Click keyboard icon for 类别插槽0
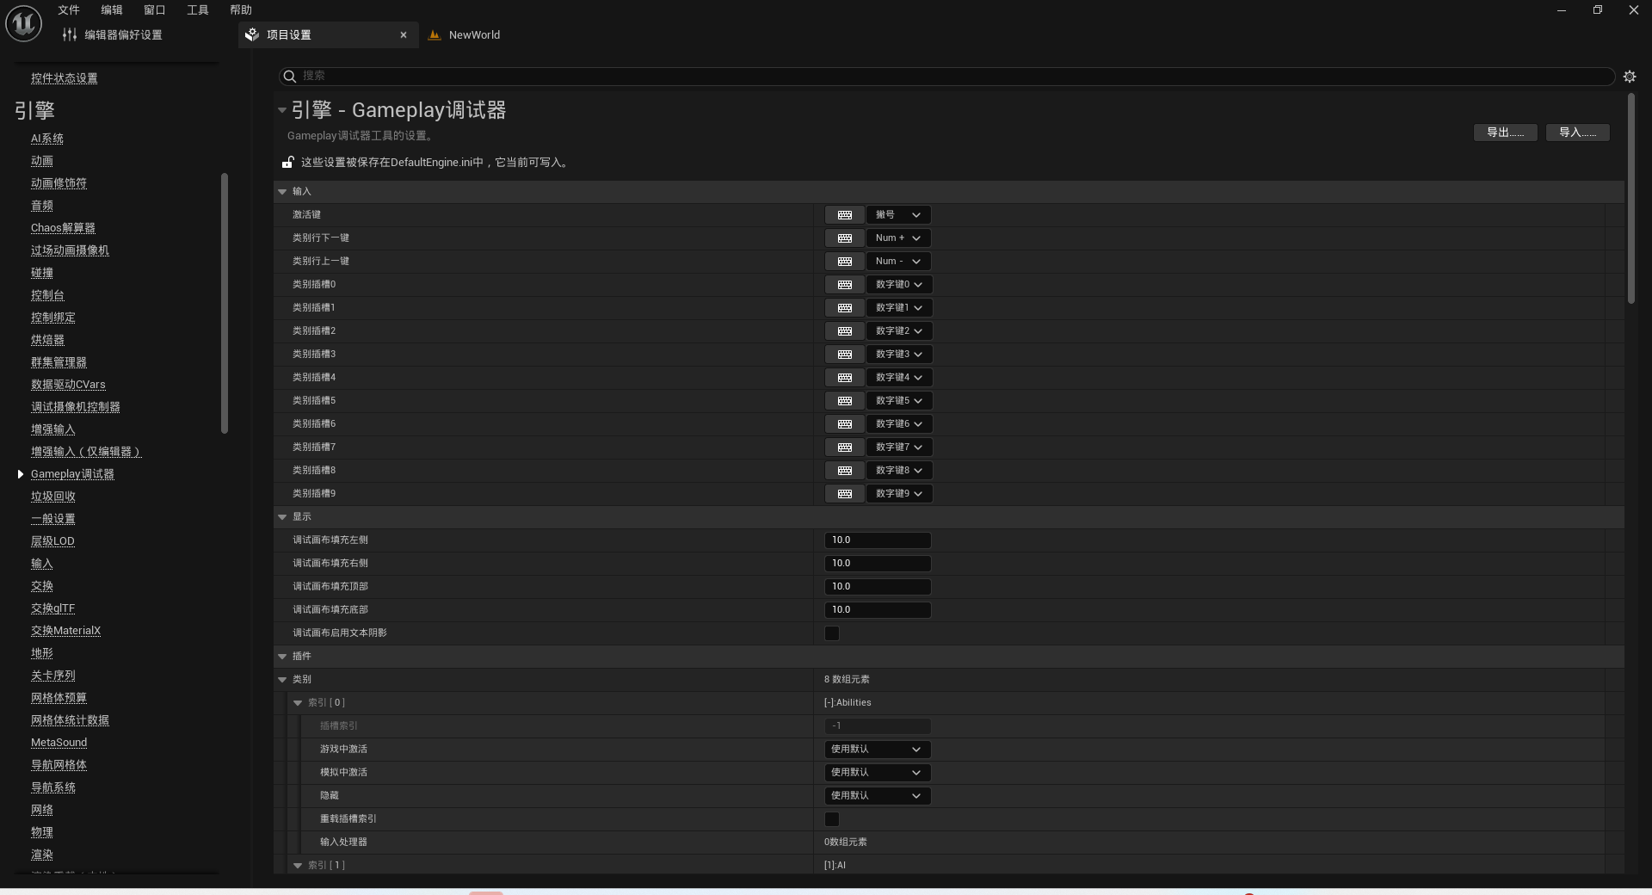 tap(845, 285)
